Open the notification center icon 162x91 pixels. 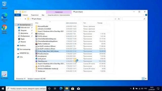[x=158, y=88]
